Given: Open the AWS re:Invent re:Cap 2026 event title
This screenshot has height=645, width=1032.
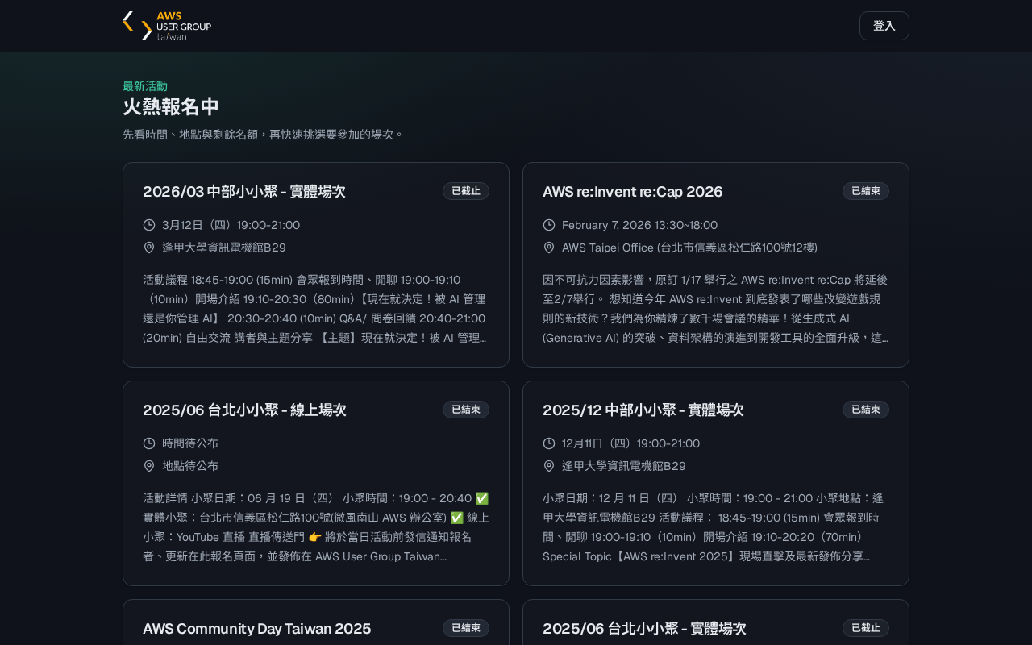Looking at the screenshot, I should point(632,191).
